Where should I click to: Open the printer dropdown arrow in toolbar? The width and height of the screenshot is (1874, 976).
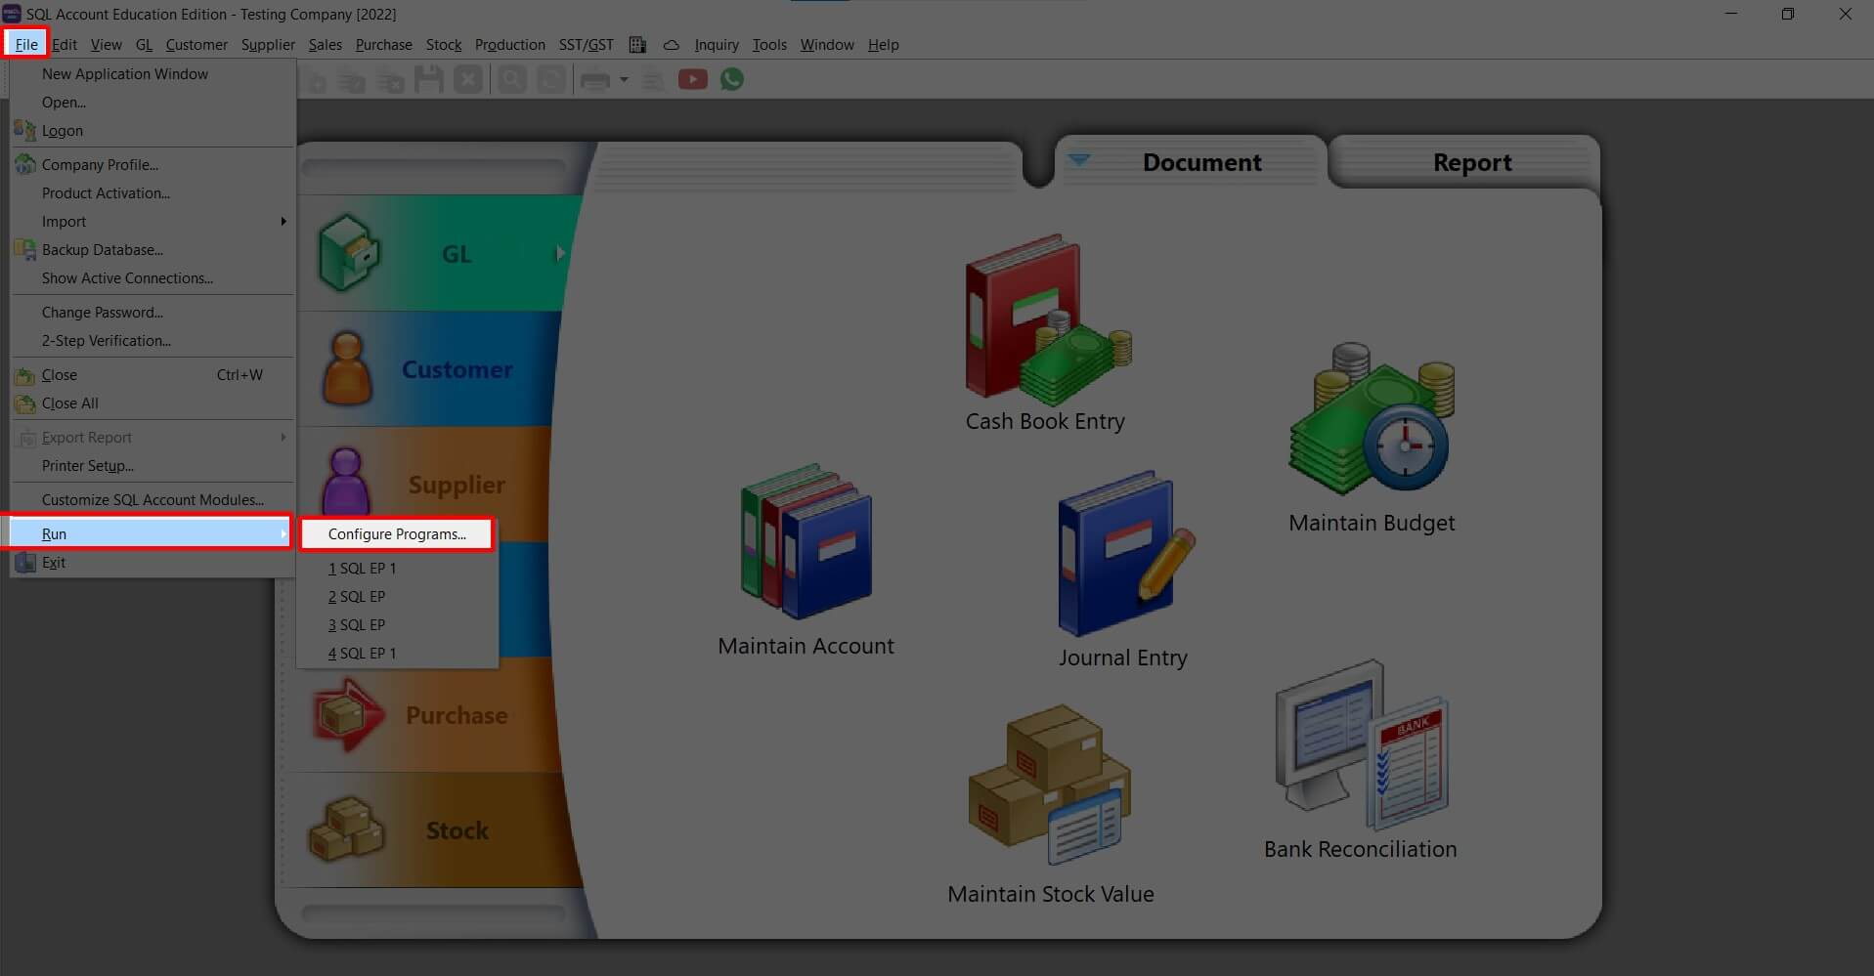[x=624, y=79]
